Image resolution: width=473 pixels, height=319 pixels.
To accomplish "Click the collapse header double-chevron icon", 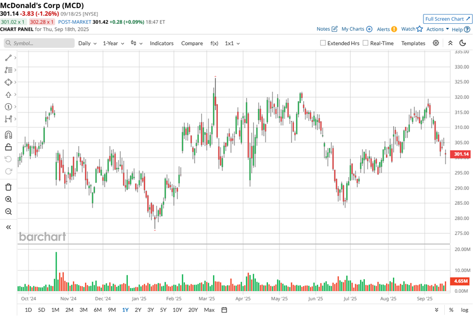I will click(450, 43).
